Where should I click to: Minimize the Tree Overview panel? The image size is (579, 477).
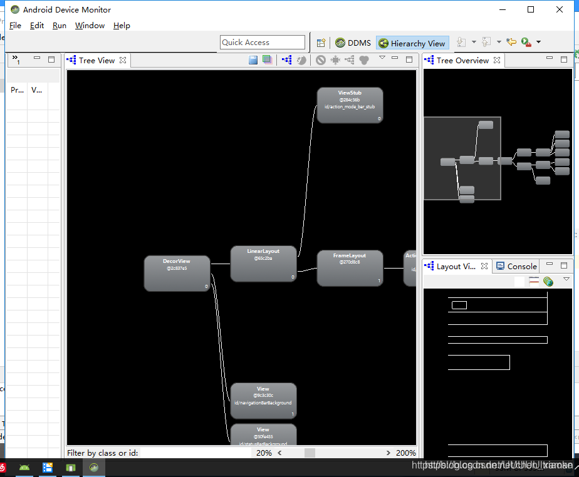coord(550,58)
